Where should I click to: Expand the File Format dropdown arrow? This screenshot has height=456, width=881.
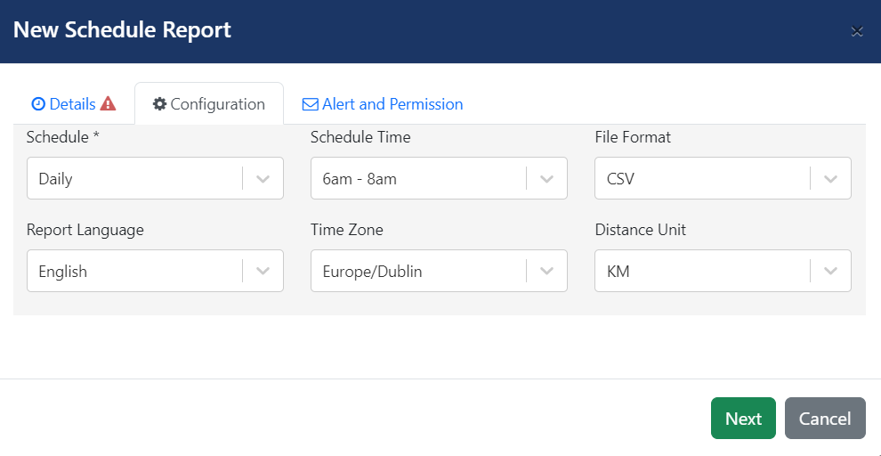pos(830,179)
